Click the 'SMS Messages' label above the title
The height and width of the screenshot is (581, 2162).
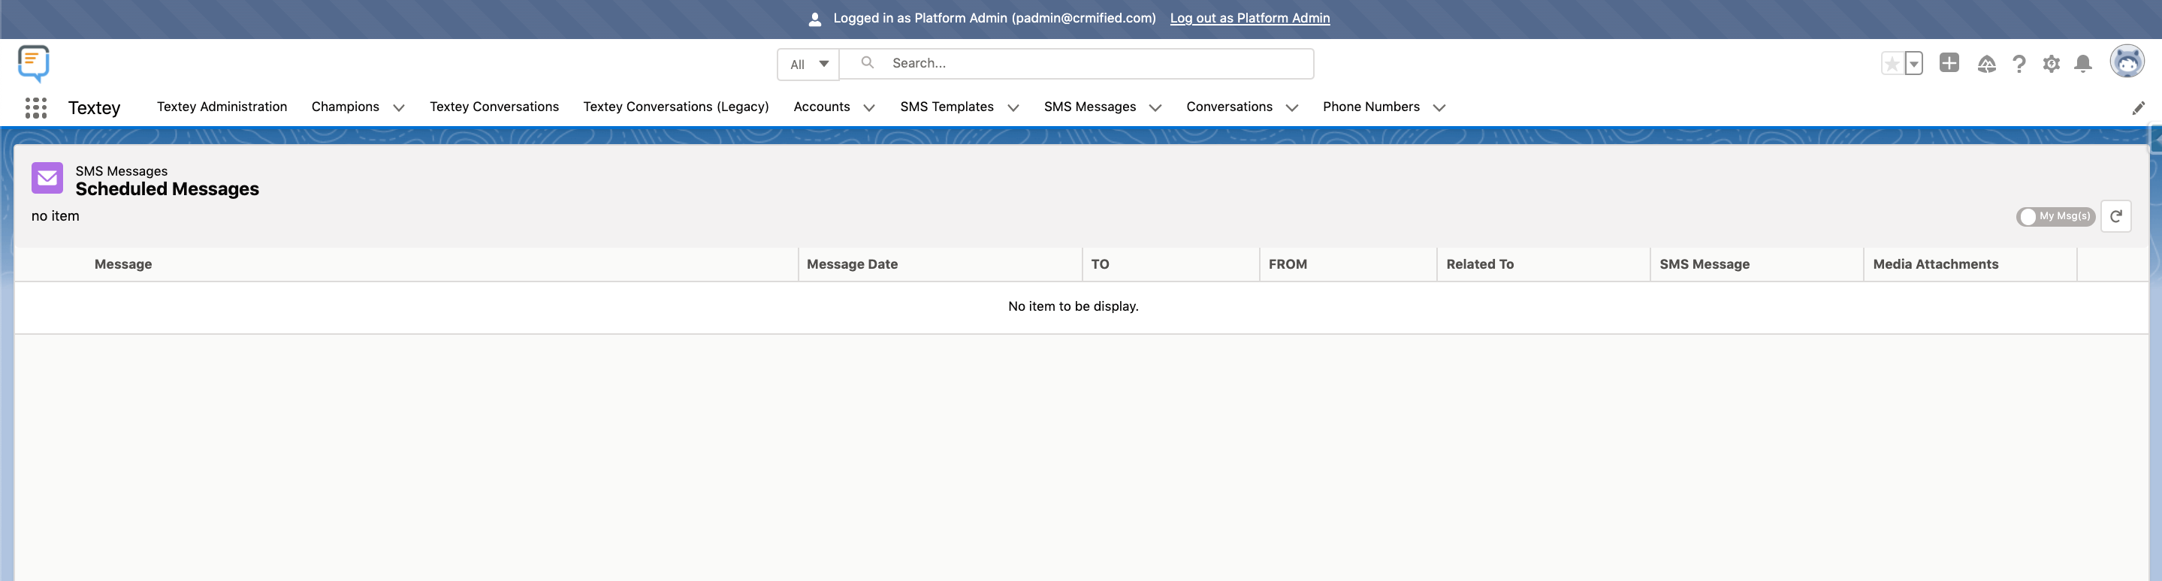coord(121,171)
